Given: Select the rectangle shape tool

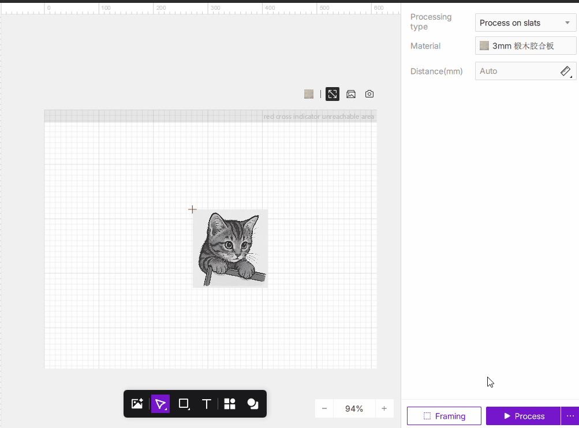Looking at the screenshot, I should coord(184,404).
